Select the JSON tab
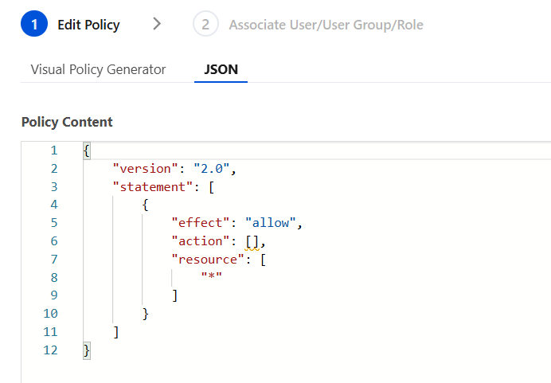 tap(221, 69)
